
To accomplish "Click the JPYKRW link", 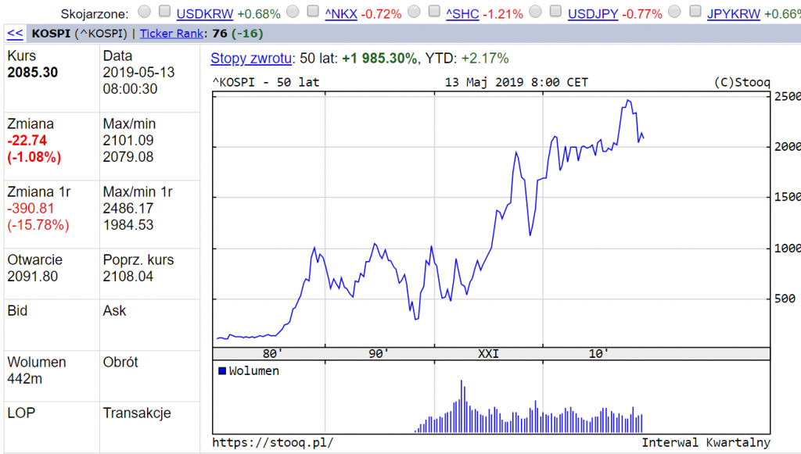I will (733, 13).
